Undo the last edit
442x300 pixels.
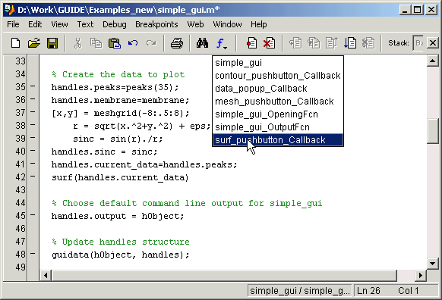click(x=133, y=43)
